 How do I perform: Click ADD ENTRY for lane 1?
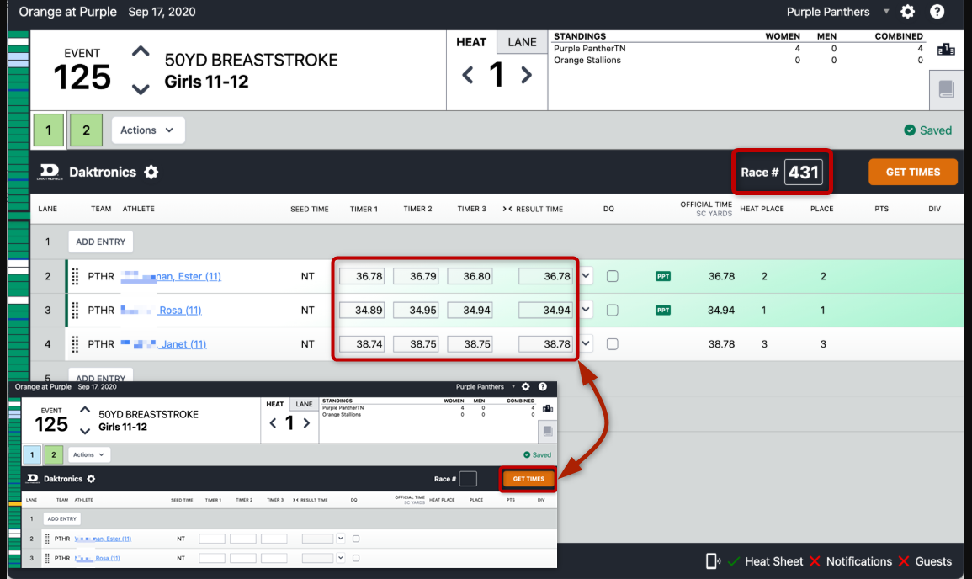pos(100,242)
